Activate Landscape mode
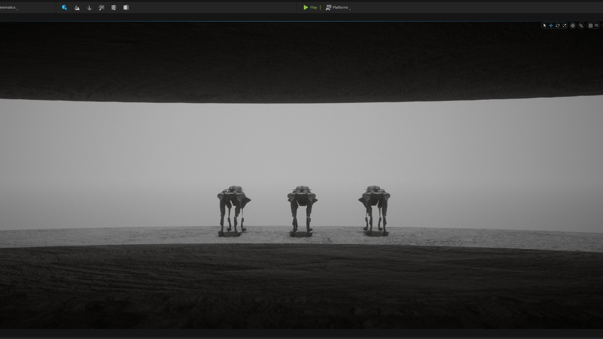This screenshot has height=339, width=603. point(77,8)
